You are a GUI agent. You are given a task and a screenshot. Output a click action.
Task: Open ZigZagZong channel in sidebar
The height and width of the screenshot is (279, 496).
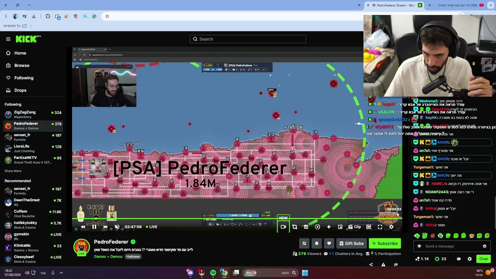[33, 114]
